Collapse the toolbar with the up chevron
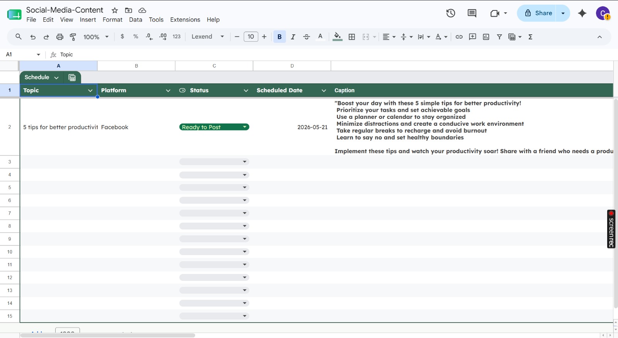This screenshot has width=618, height=338. click(599, 37)
